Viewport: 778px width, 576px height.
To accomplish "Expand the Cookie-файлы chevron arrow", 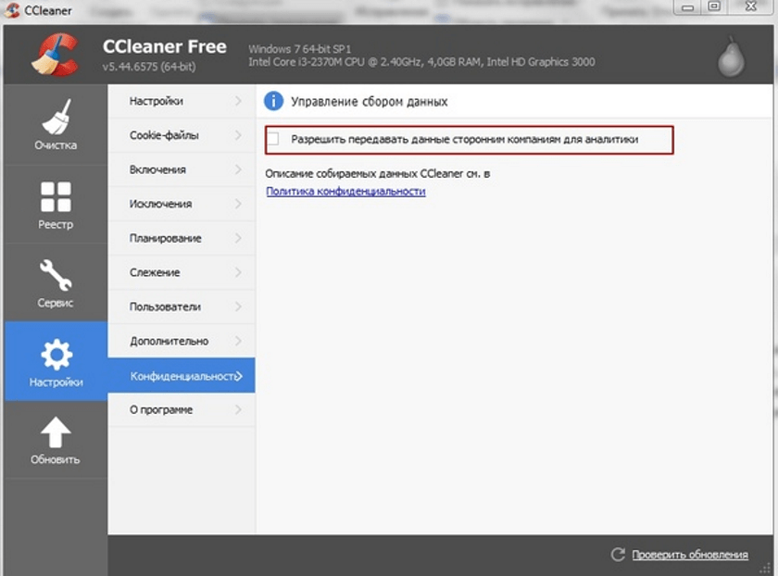I will [x=239, y=135].
